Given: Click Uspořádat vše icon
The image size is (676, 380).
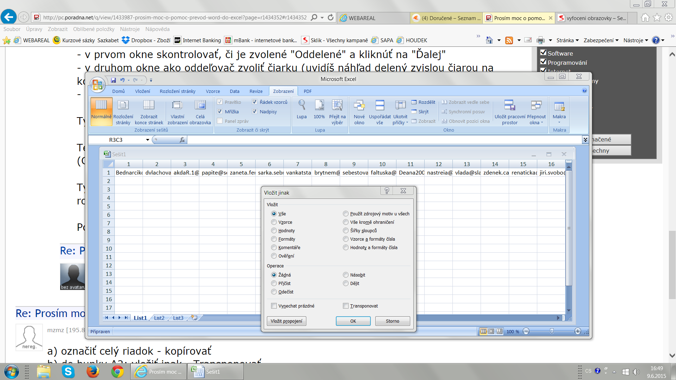Looking at the screenshot, I should pos(380,105).
